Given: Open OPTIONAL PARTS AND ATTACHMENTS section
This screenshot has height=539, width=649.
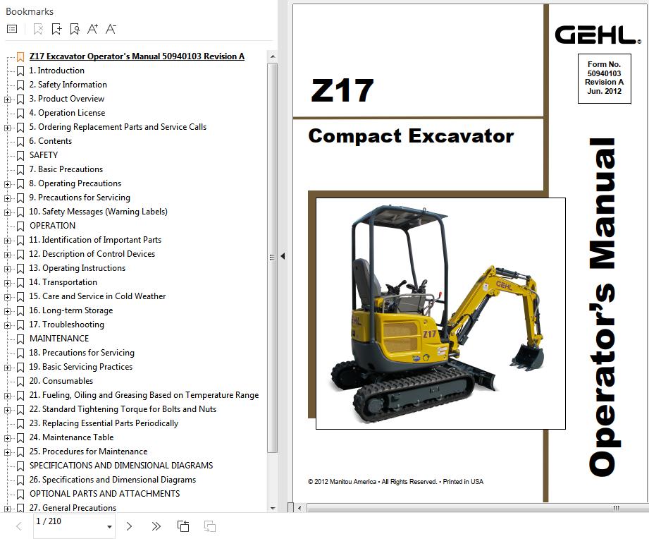Looking at the screenshot, I should point(104,493).
